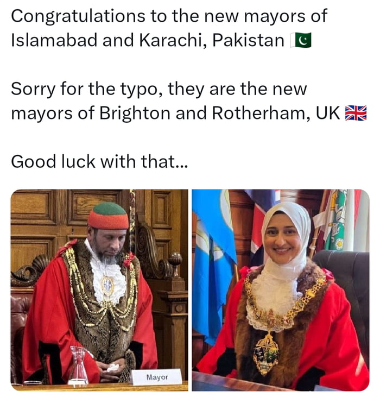Click the Pakistan flag emoji
The width and height of the screenshot is (380, 397).
301,40
